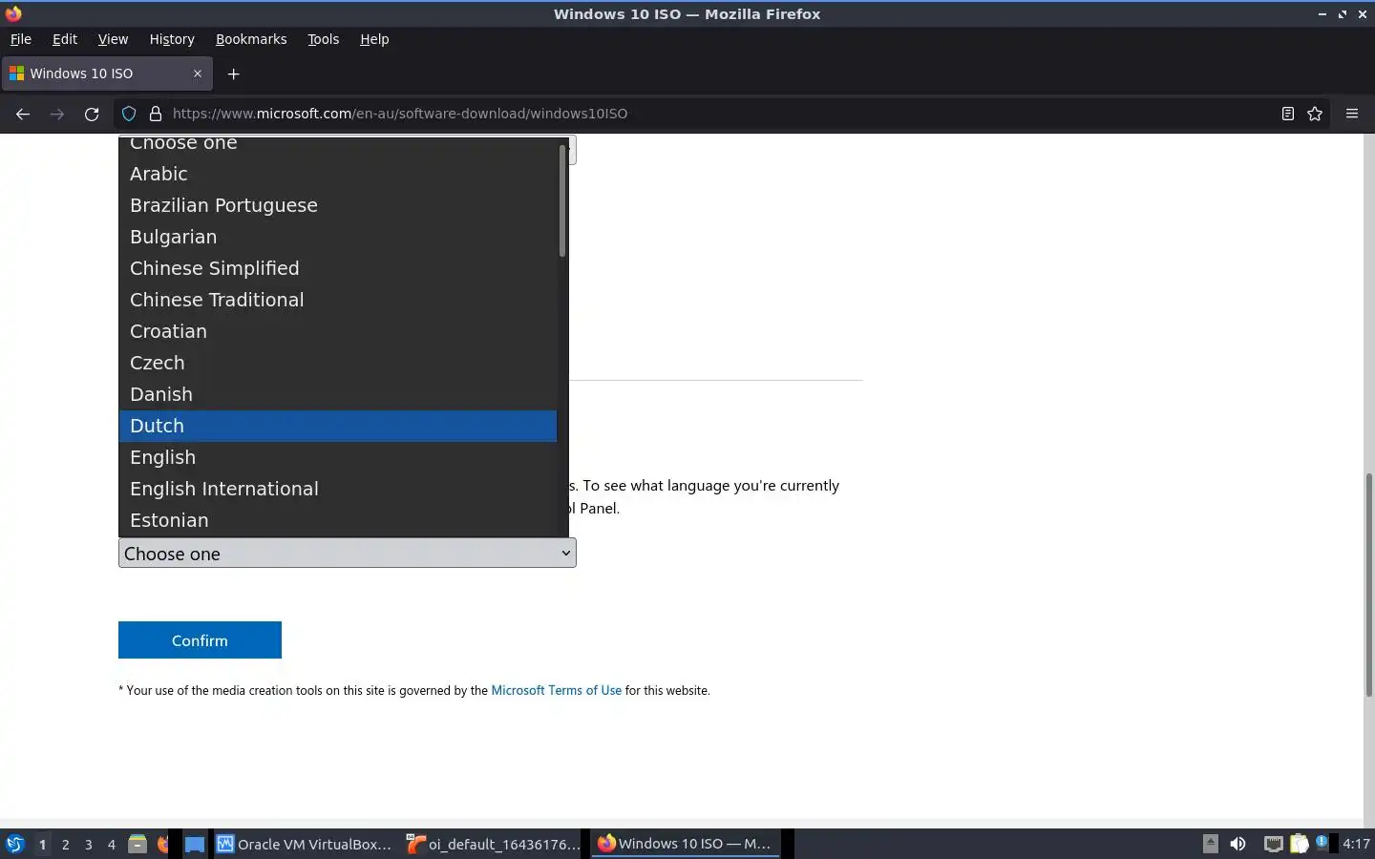Open volume control in system tray
1375x859 pixels.
(x=1237, y=844)
